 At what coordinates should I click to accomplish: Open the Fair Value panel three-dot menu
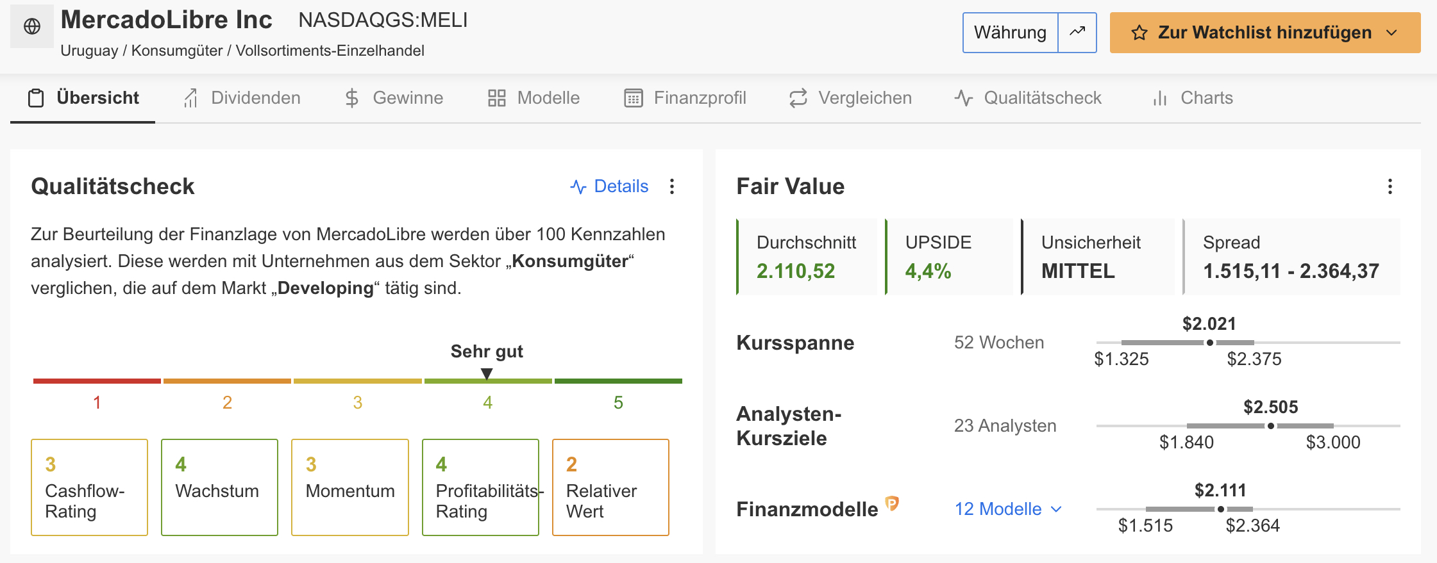pos(1390,186)
